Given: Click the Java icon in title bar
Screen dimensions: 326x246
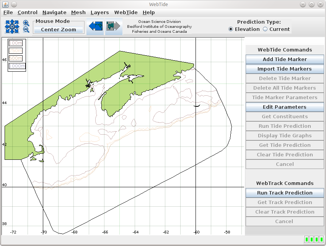Looking at the screenshot, I should 5,4.
